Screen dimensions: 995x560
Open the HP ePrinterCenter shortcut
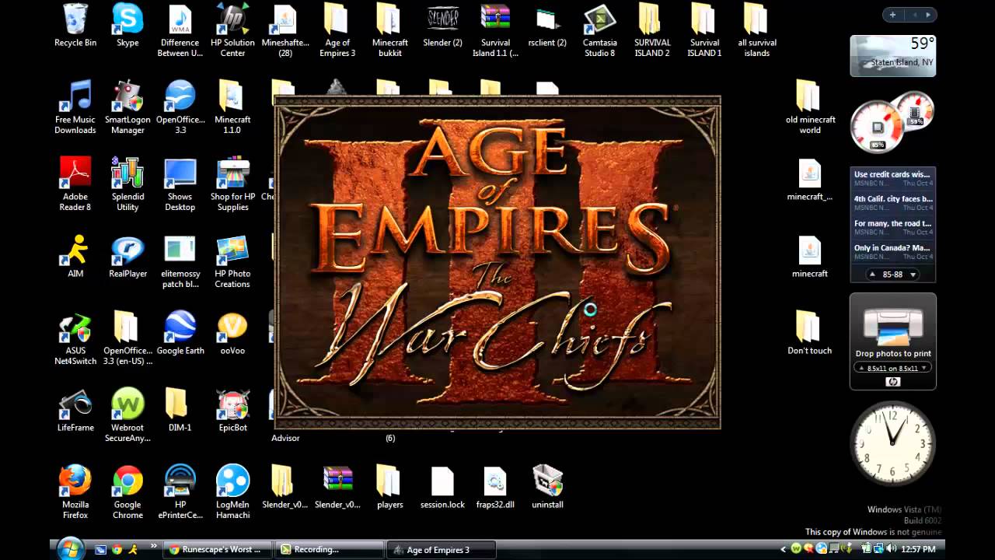180,492
